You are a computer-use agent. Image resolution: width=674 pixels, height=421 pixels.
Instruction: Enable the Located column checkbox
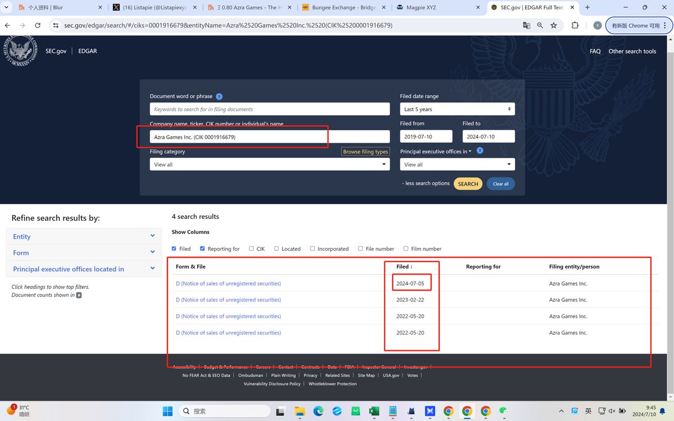pos(276,249)
